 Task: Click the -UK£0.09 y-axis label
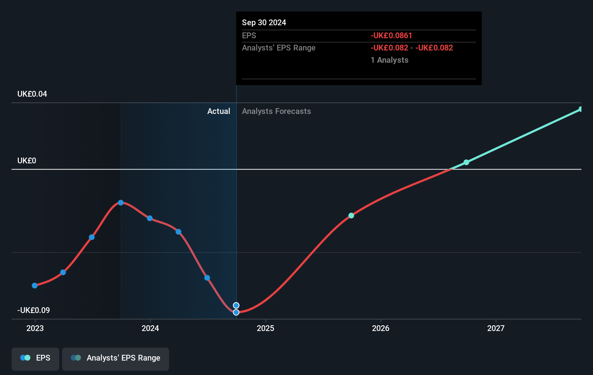click(x=34, y=310)
